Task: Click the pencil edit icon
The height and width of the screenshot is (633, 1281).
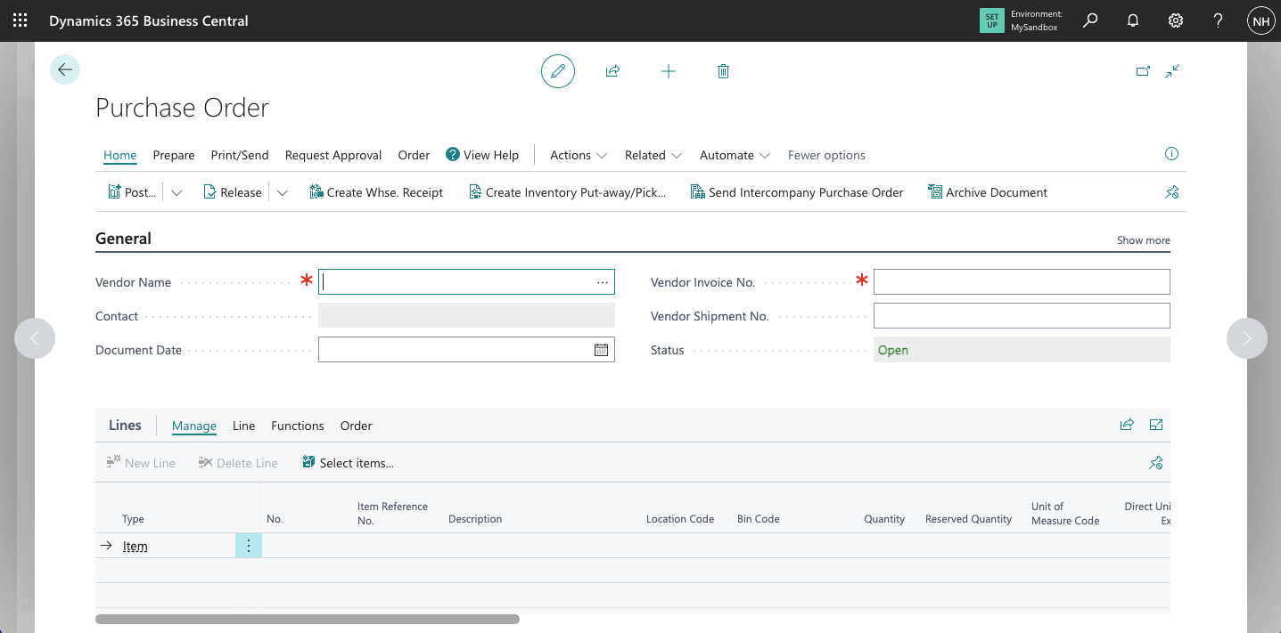Action: tap(558, 71)
